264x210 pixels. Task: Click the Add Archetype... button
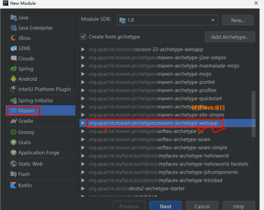click(x=230, y=37)
